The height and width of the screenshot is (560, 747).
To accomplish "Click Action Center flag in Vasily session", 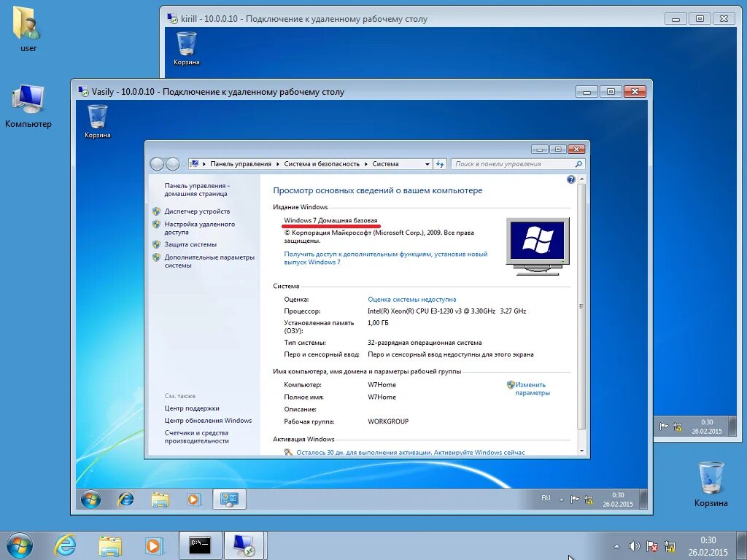I will 575,499.
